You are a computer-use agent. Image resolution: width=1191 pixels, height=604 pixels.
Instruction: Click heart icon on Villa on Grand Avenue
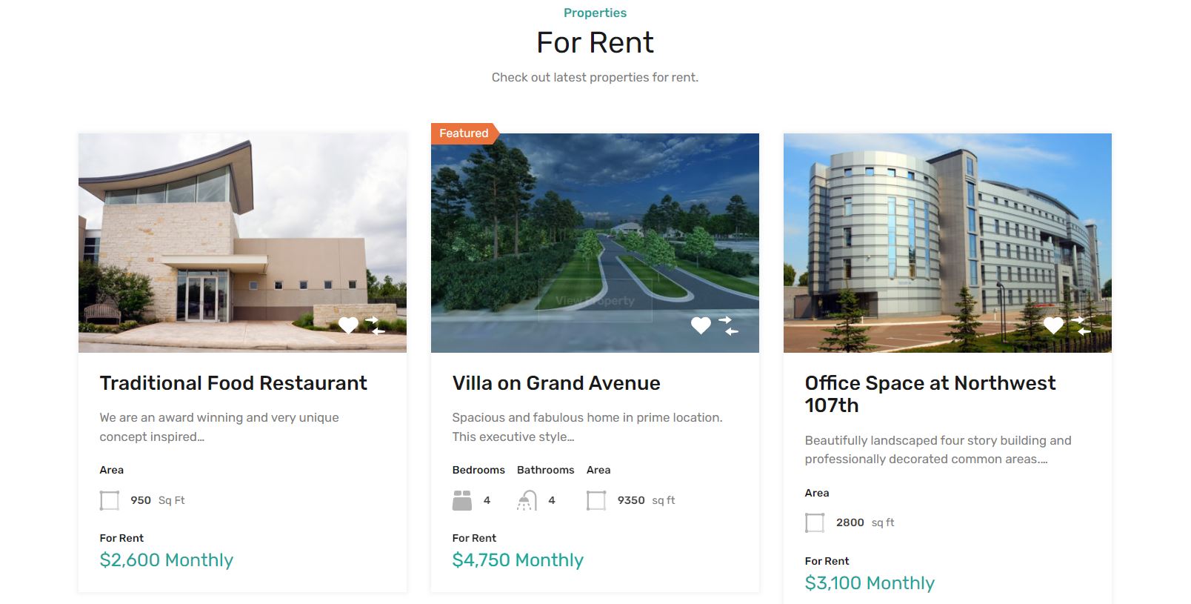click(x=701, y=325)
